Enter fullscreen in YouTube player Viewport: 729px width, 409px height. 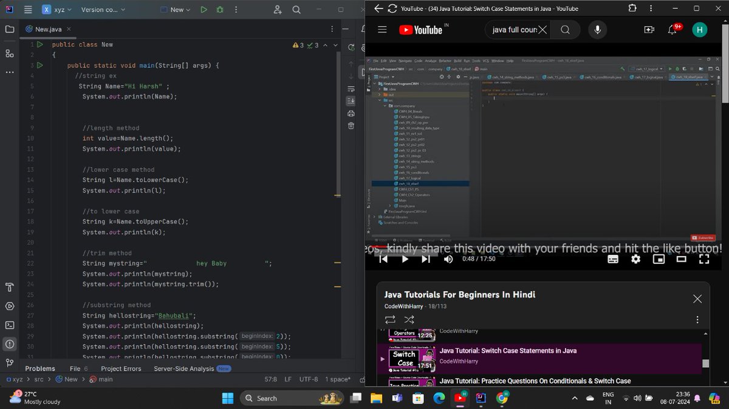tap(704, 259)
